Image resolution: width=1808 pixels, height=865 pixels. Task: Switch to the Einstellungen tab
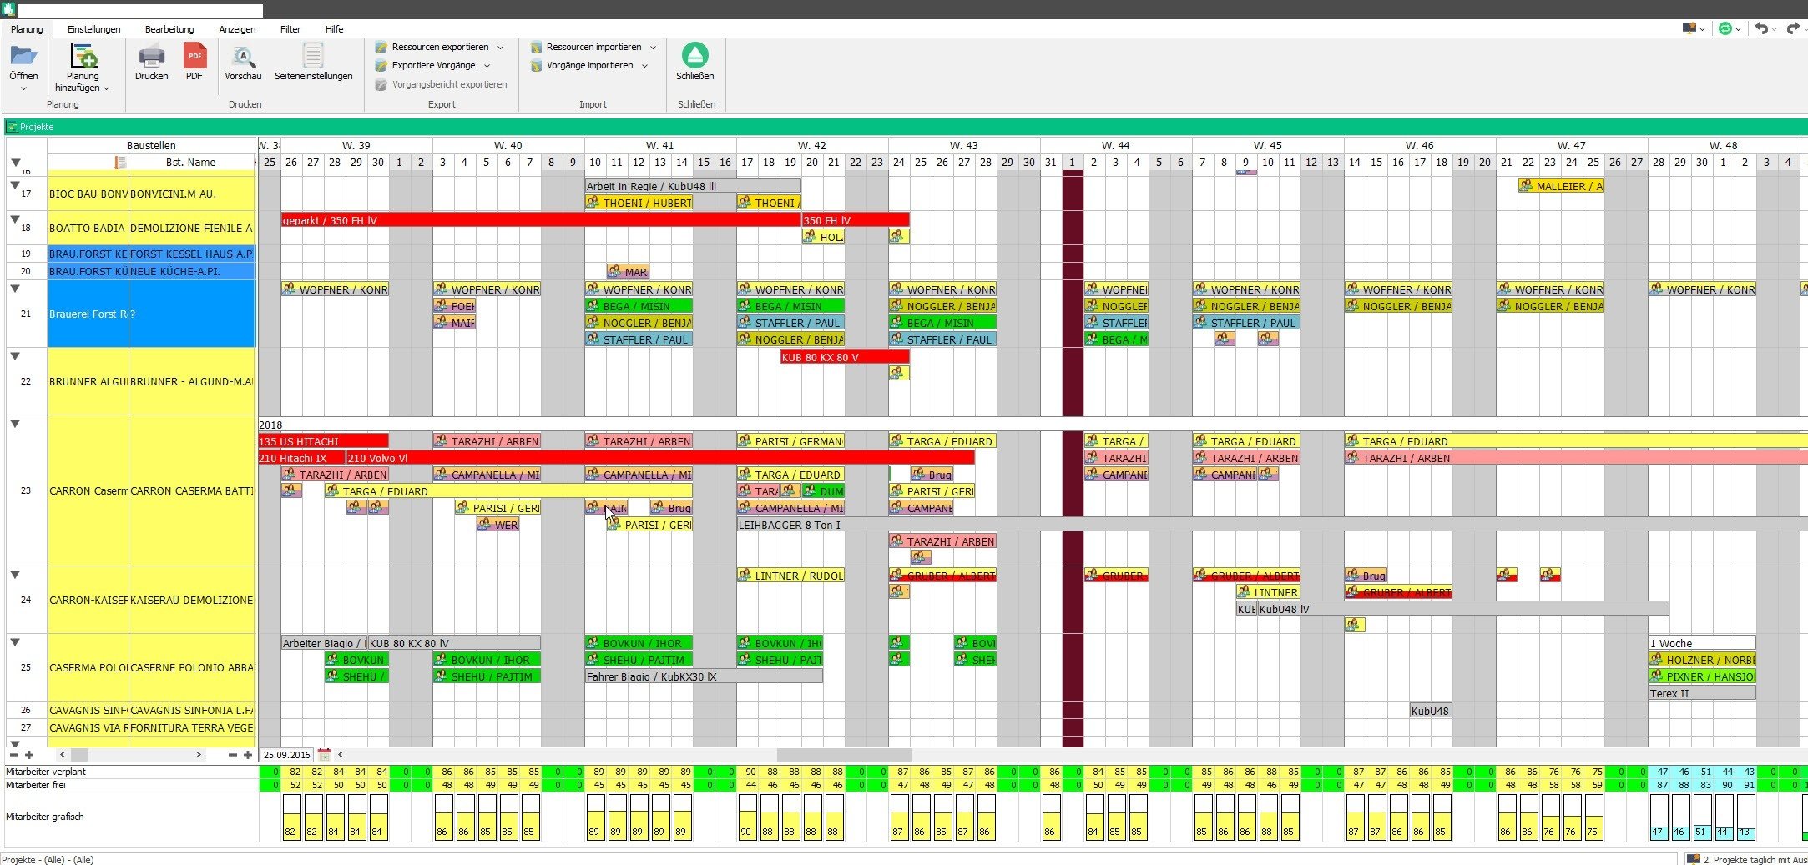(x=93, y=29)
